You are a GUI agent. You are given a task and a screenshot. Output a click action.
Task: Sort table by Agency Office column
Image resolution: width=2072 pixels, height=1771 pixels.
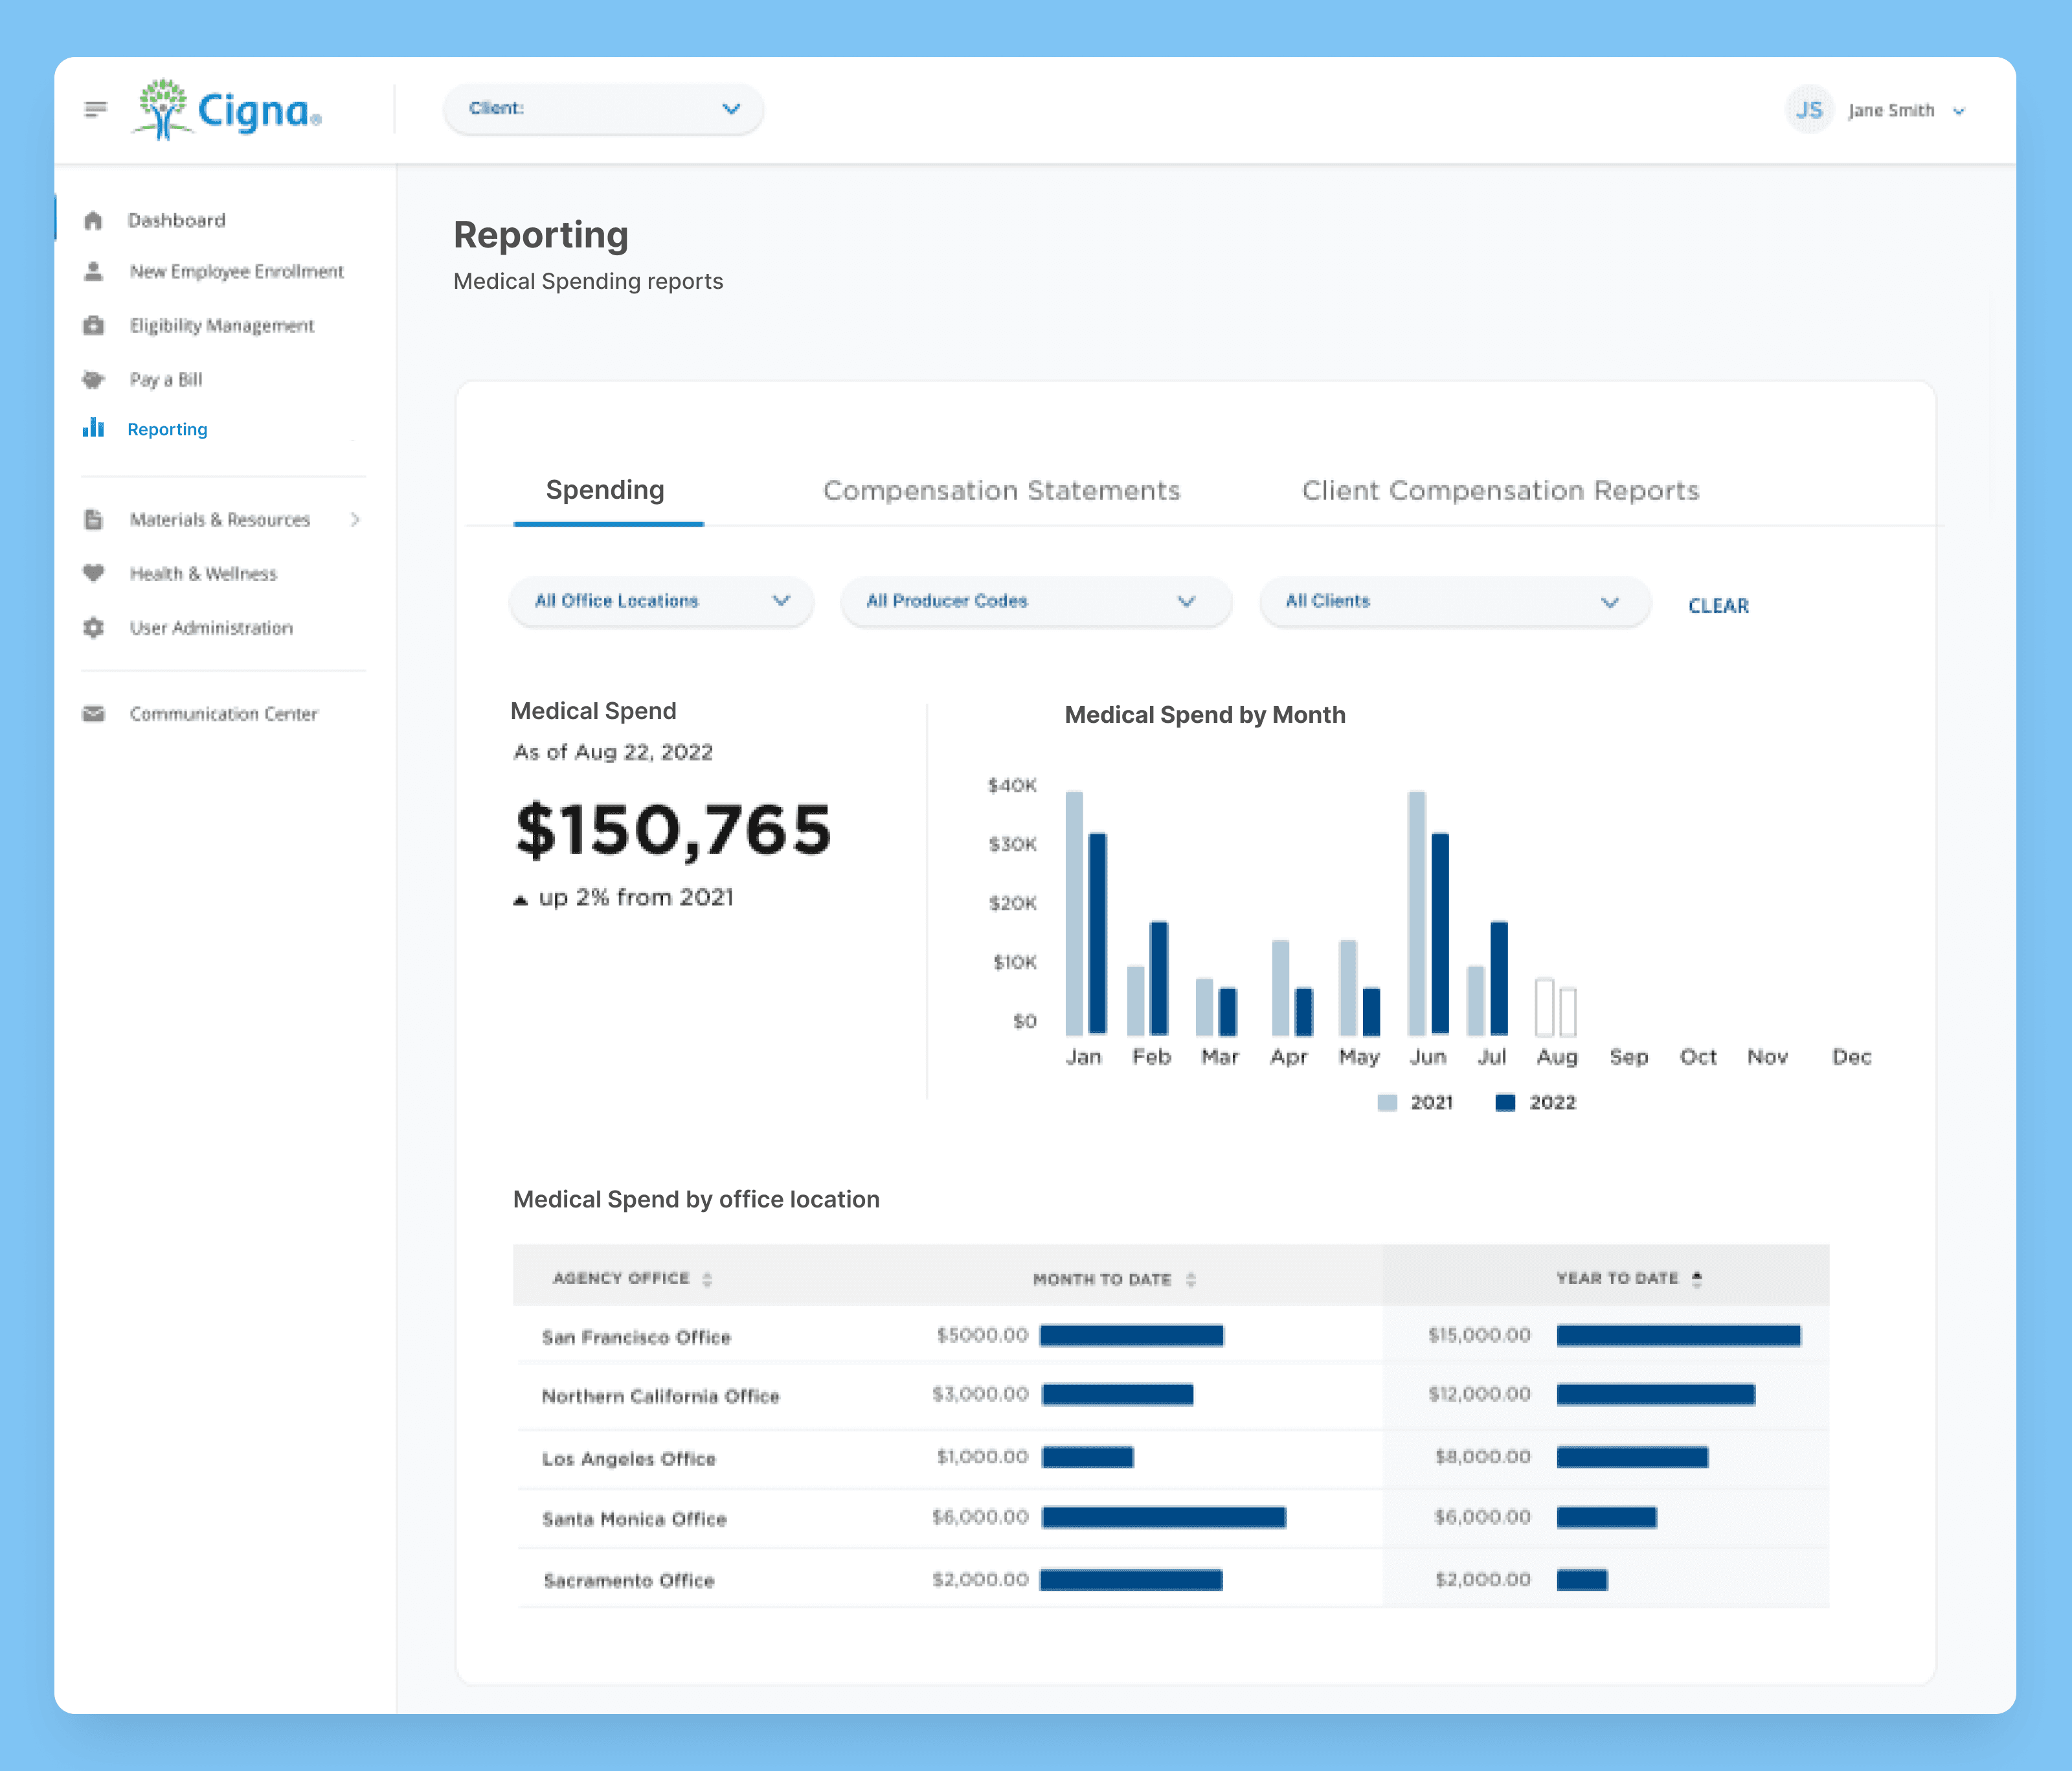tap(707, 1279)
